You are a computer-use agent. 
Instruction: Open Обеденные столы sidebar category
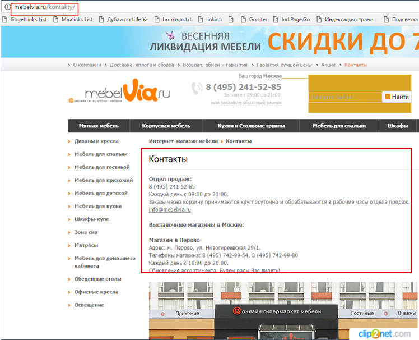point(98,279)
